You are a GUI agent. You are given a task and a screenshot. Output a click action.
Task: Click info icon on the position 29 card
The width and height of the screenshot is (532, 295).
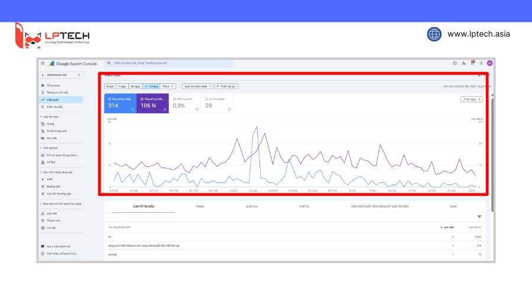[230, 109]
